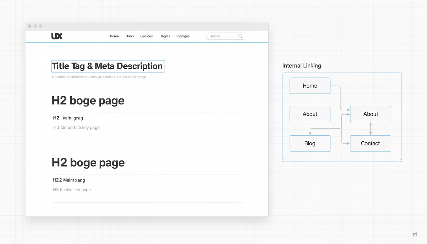Select the right-column About node

point(370,114)
